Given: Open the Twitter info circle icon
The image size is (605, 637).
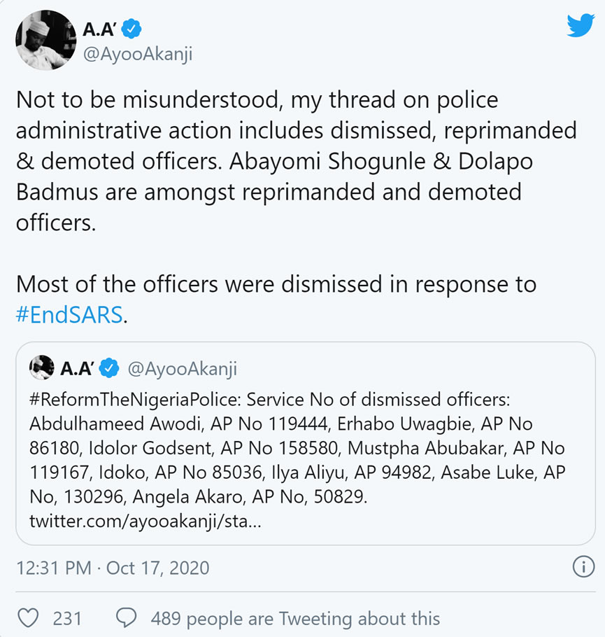Looking at the screenshot, I should click(x=583, y=566).
